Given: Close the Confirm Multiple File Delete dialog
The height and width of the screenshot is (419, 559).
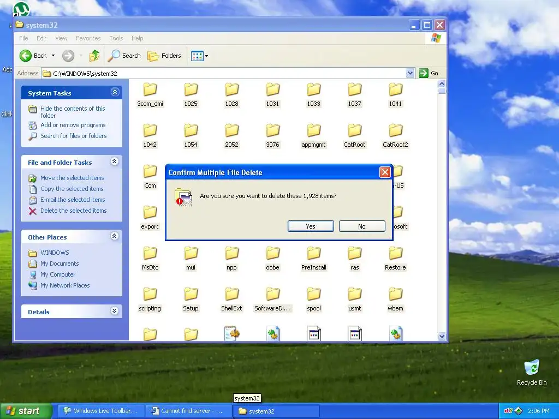Looking at the screenshot, I should [385, 172].
